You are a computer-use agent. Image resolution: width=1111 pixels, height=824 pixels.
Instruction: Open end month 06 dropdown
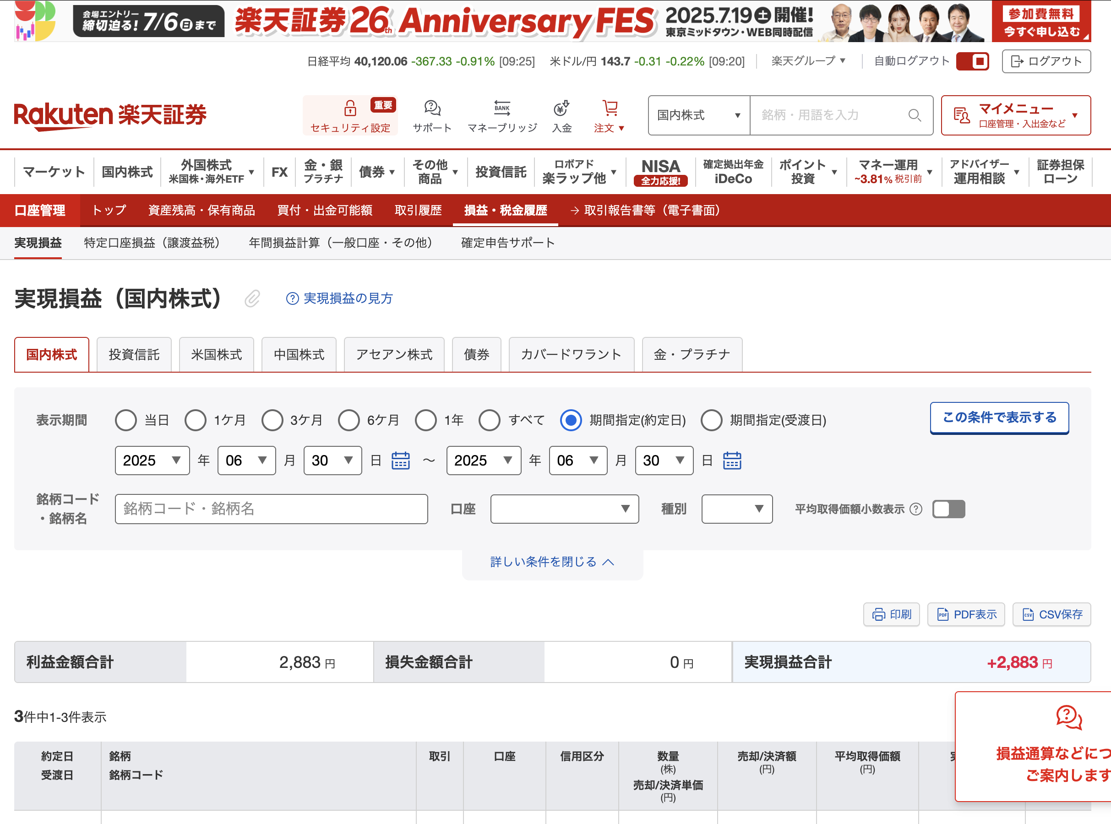[578, 461]
